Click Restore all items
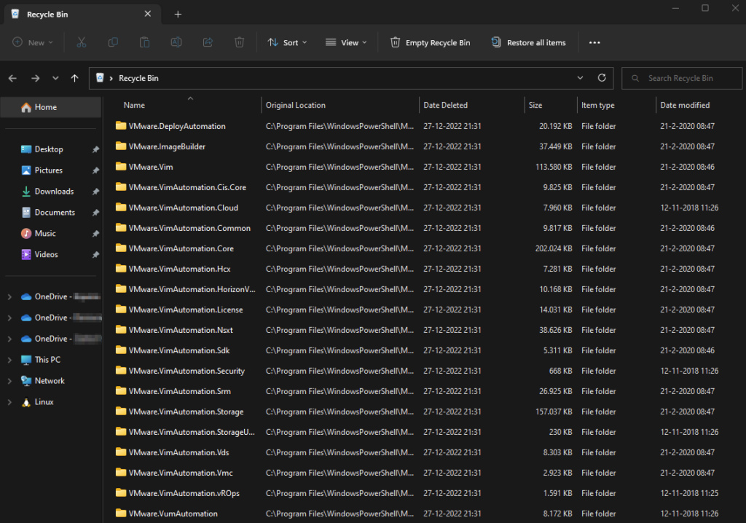This screenshot has width=746, height=523. click(x=528, y=42)
